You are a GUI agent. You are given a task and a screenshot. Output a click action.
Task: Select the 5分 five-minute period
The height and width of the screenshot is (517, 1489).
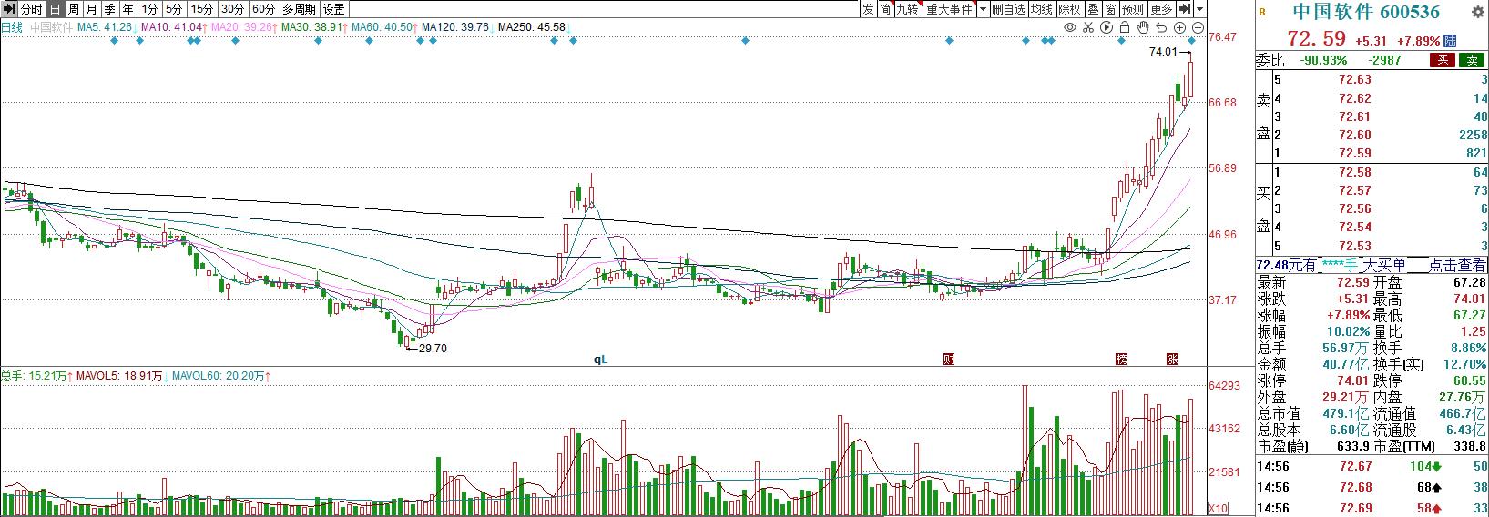174,9
